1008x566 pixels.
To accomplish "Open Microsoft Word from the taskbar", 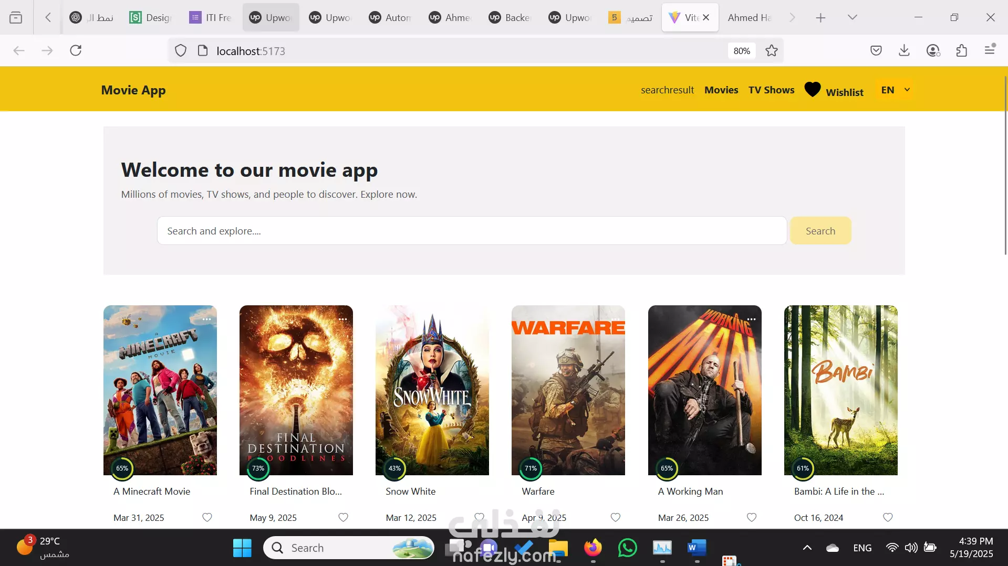I will click(x=697, y=548).
